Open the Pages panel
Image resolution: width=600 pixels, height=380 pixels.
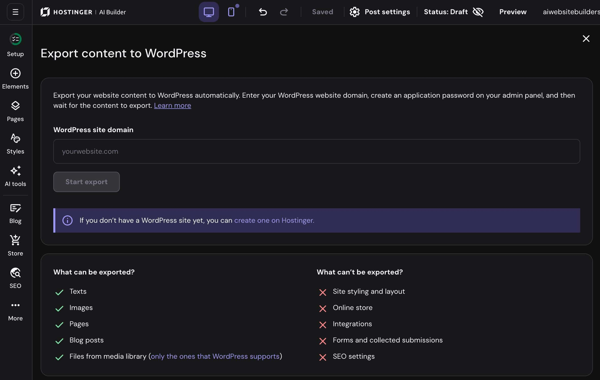15,111
